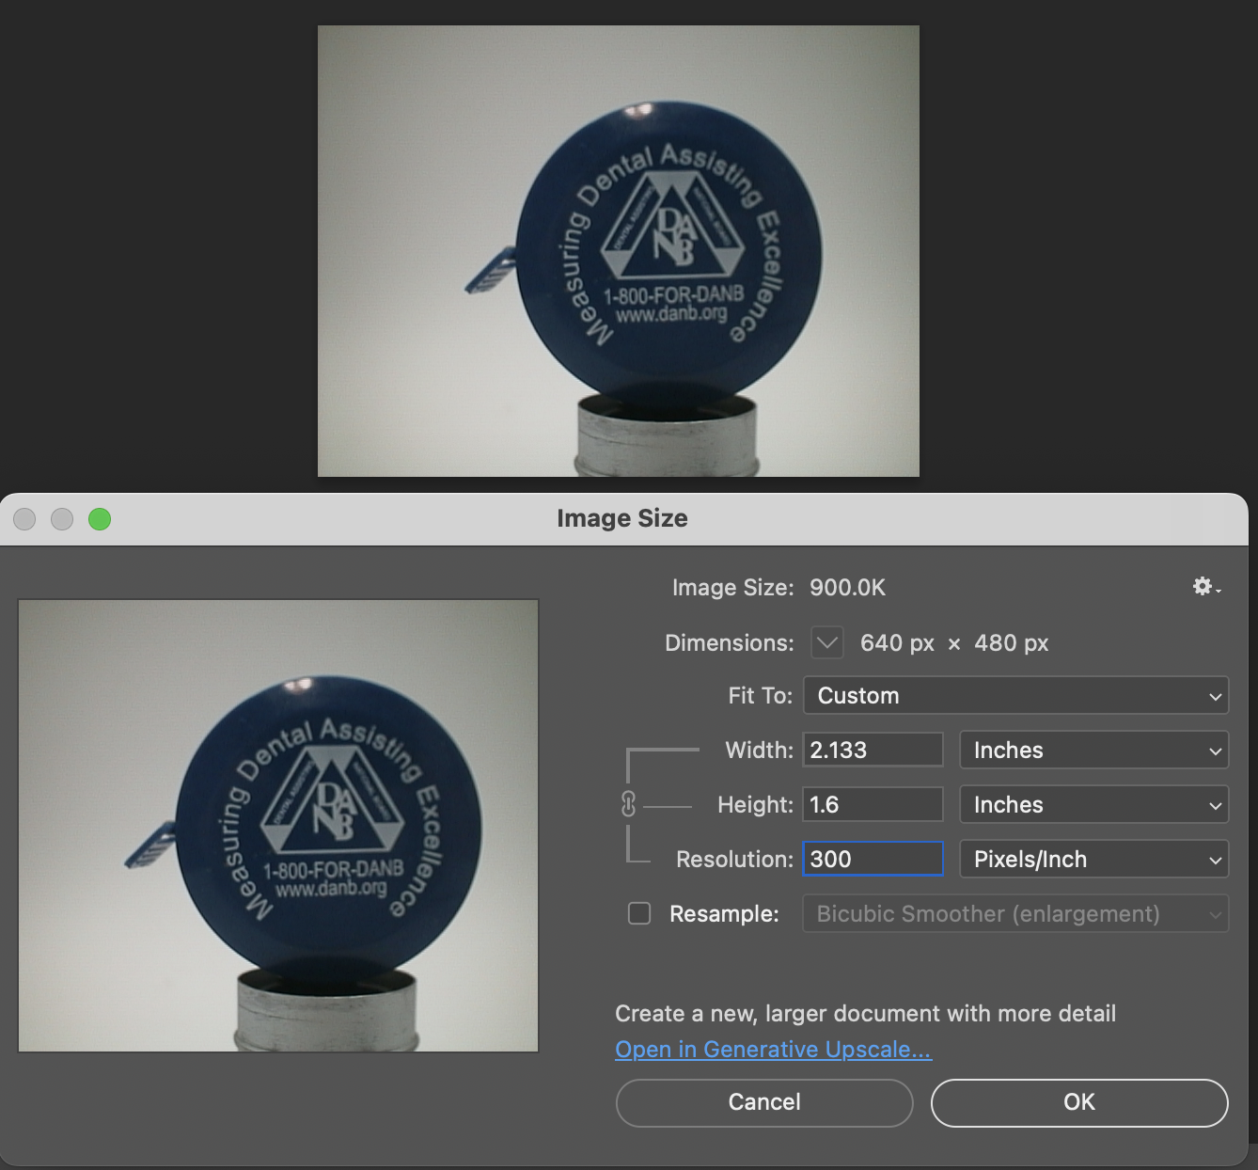Toggle the constrain proportions chain link
The height and width of the screenshot is (1170, 1258).
pyautogui.click(x=628, y=804)
